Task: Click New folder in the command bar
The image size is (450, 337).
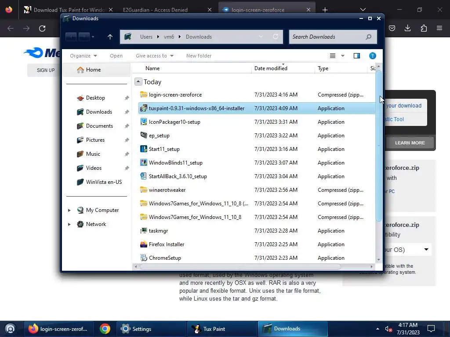Action: [199, 56]
